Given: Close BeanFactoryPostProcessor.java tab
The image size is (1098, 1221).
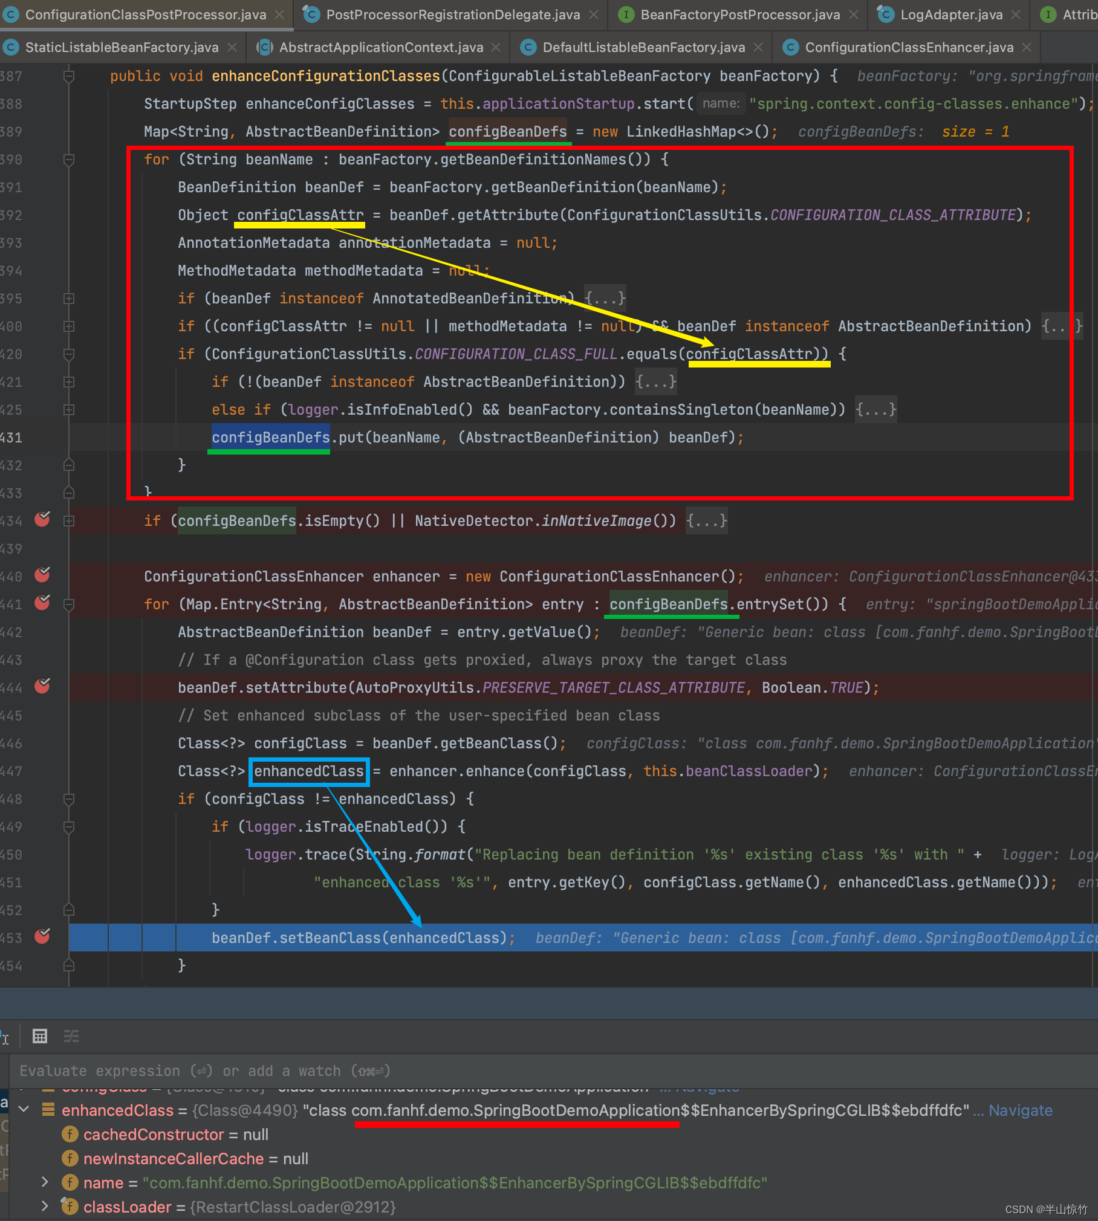Looking at the screenshot, I should pyautogui.click(x=853, y=15).
